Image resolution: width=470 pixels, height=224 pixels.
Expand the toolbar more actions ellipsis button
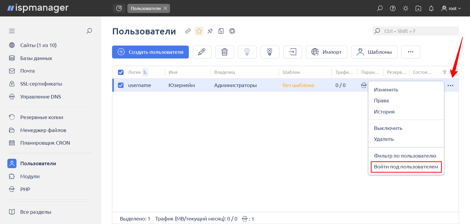tap(411, 52)
